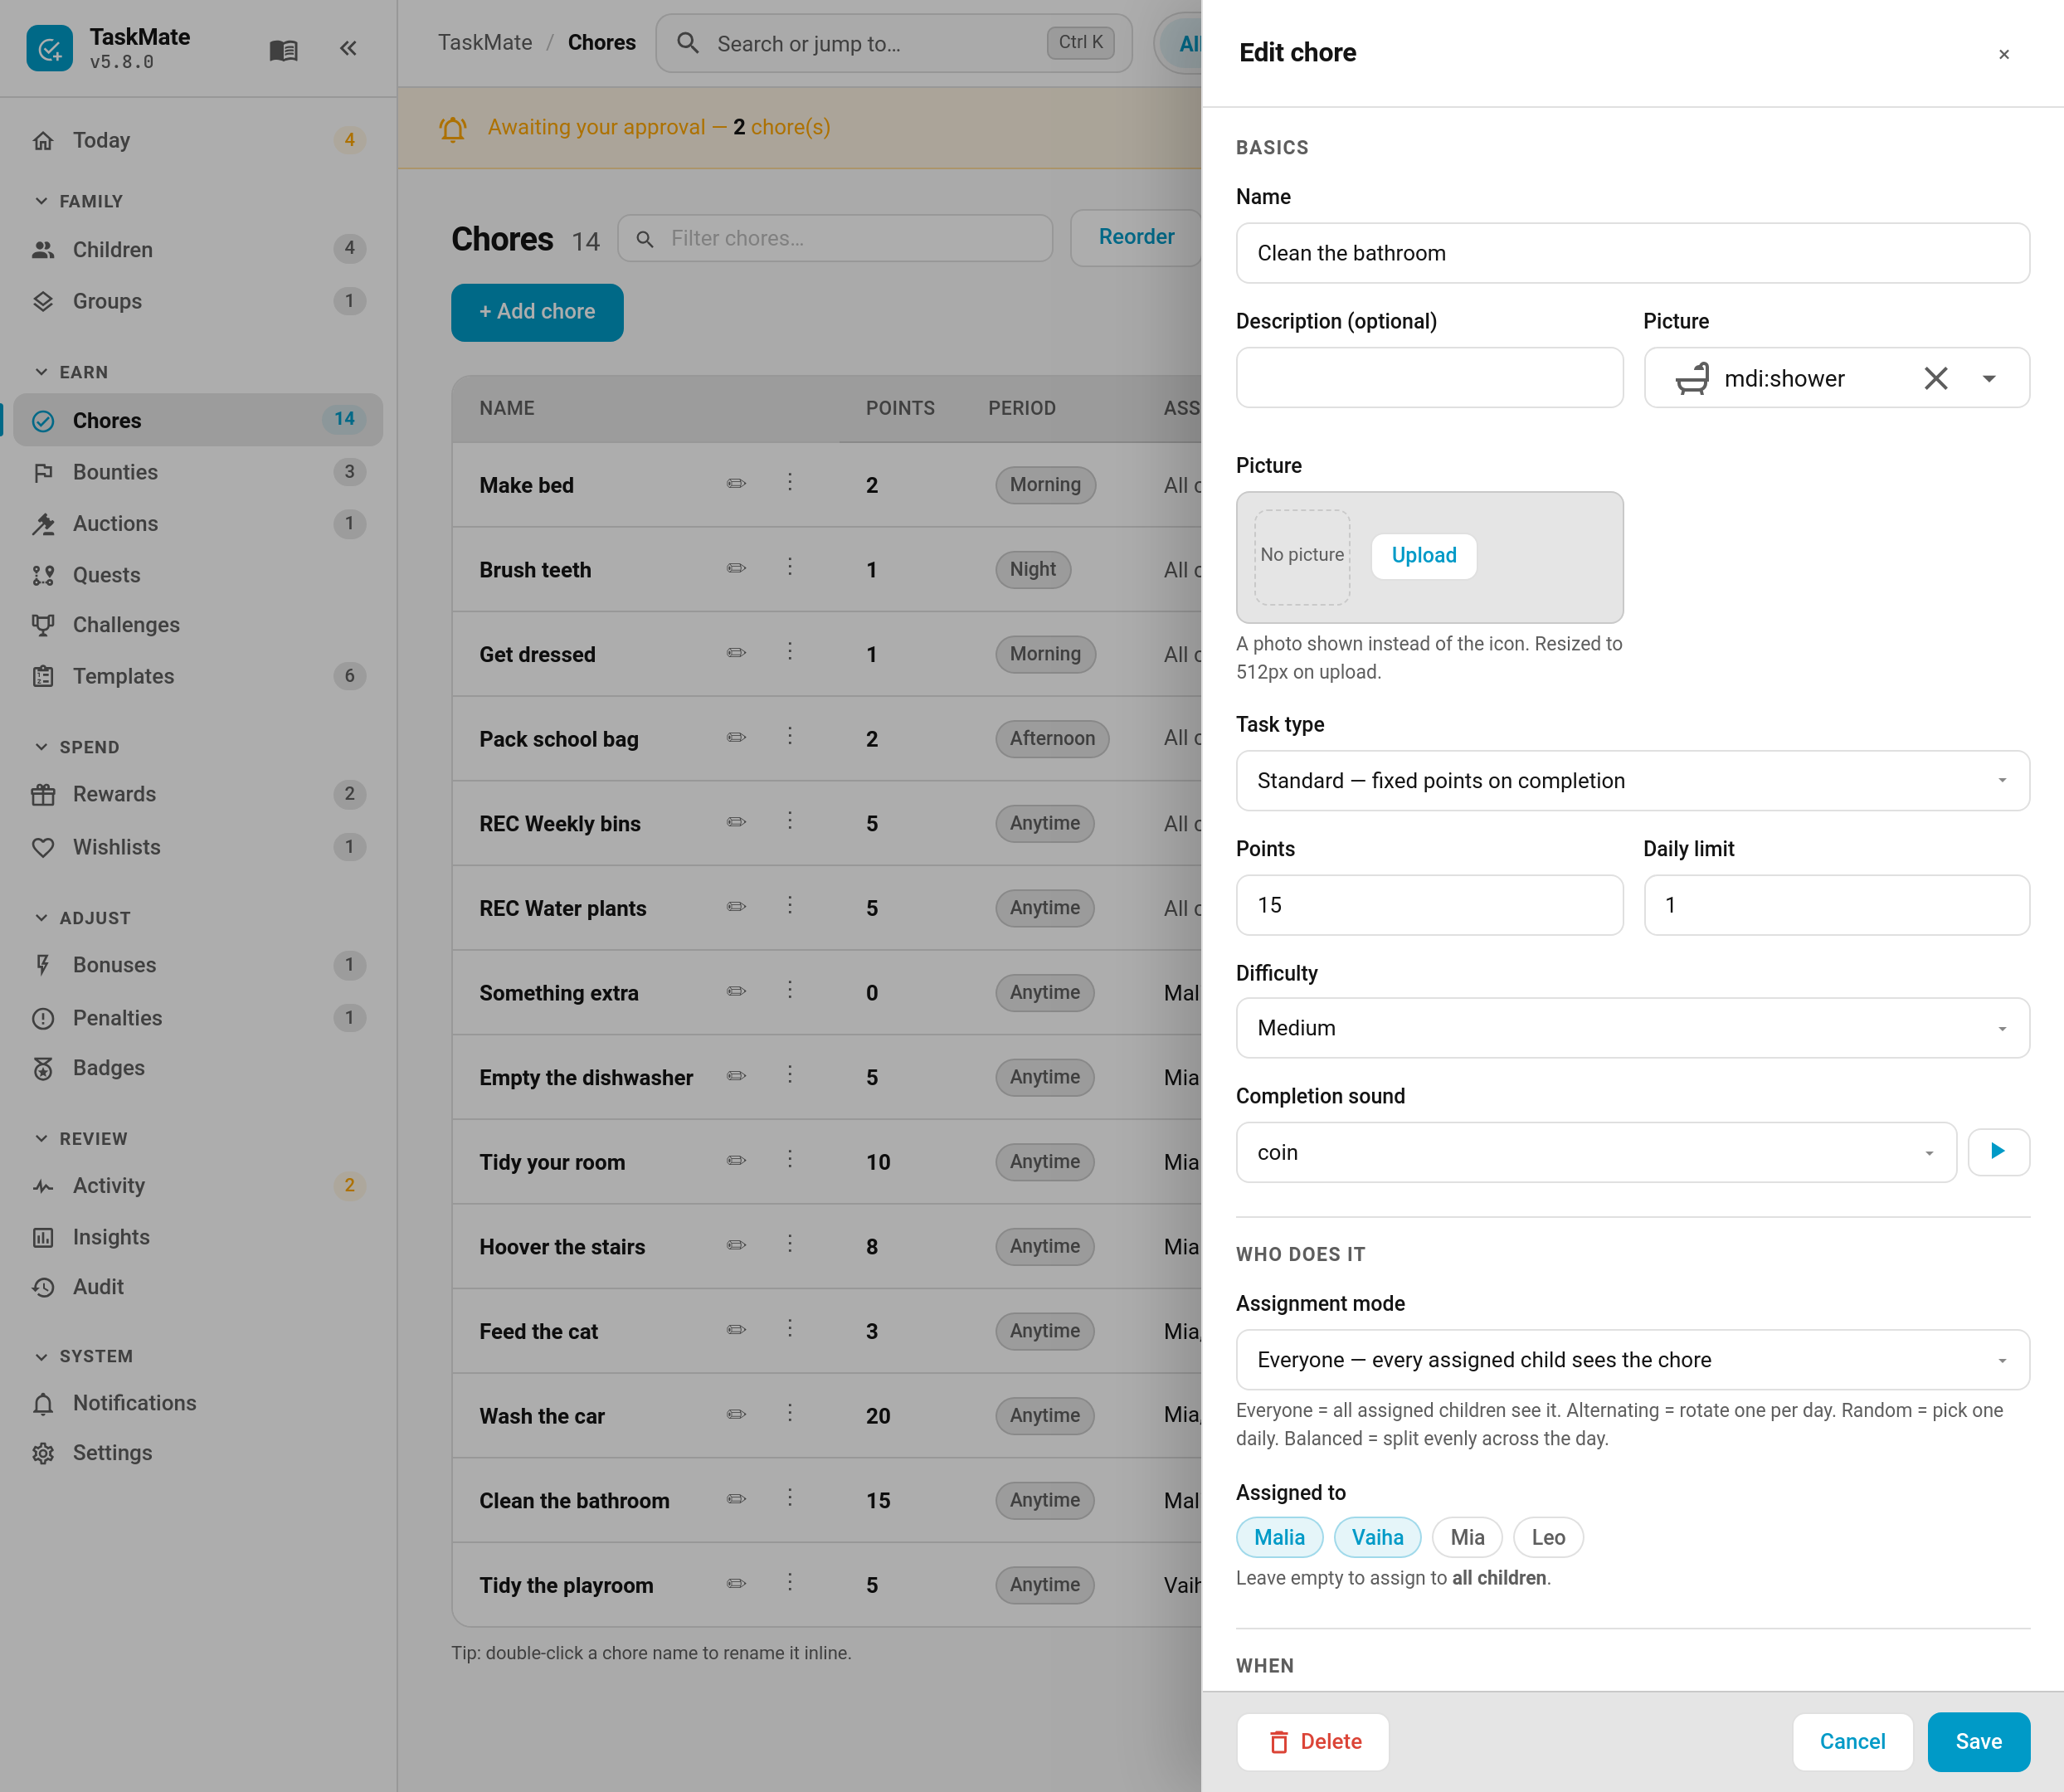Open Bounties in sidebar

[198, 472]
